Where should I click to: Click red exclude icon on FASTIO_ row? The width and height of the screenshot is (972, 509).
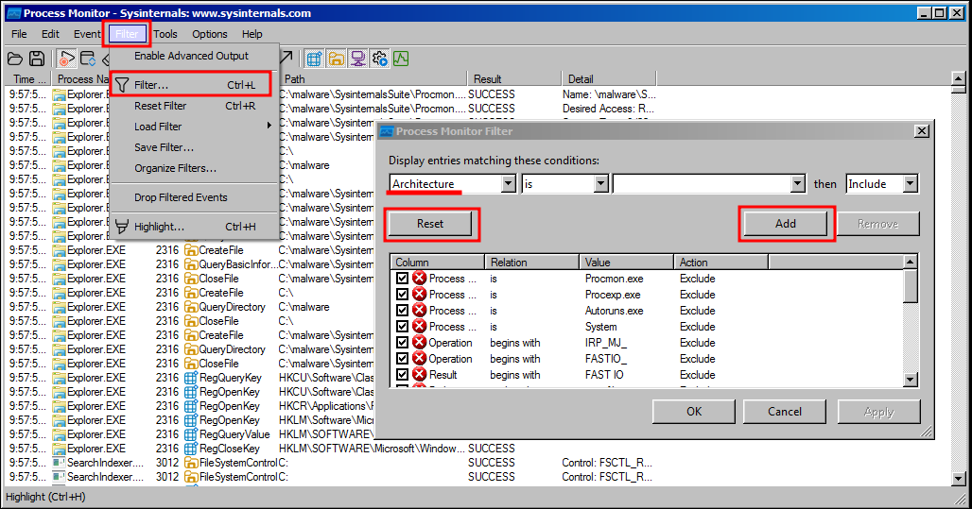tap(420, 359)
